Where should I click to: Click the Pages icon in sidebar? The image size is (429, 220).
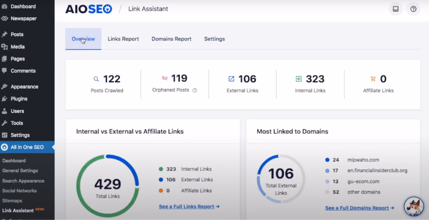tap(4, 59)
